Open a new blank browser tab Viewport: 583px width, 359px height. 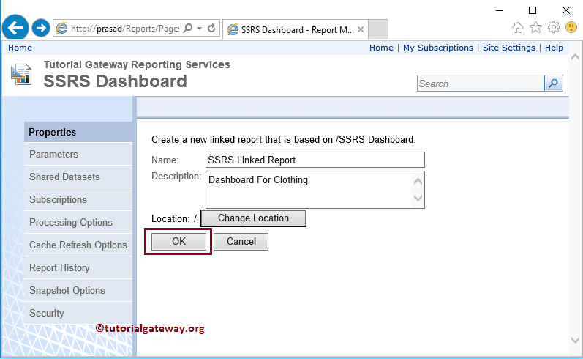pyautogui.click(x=378, y=29)
